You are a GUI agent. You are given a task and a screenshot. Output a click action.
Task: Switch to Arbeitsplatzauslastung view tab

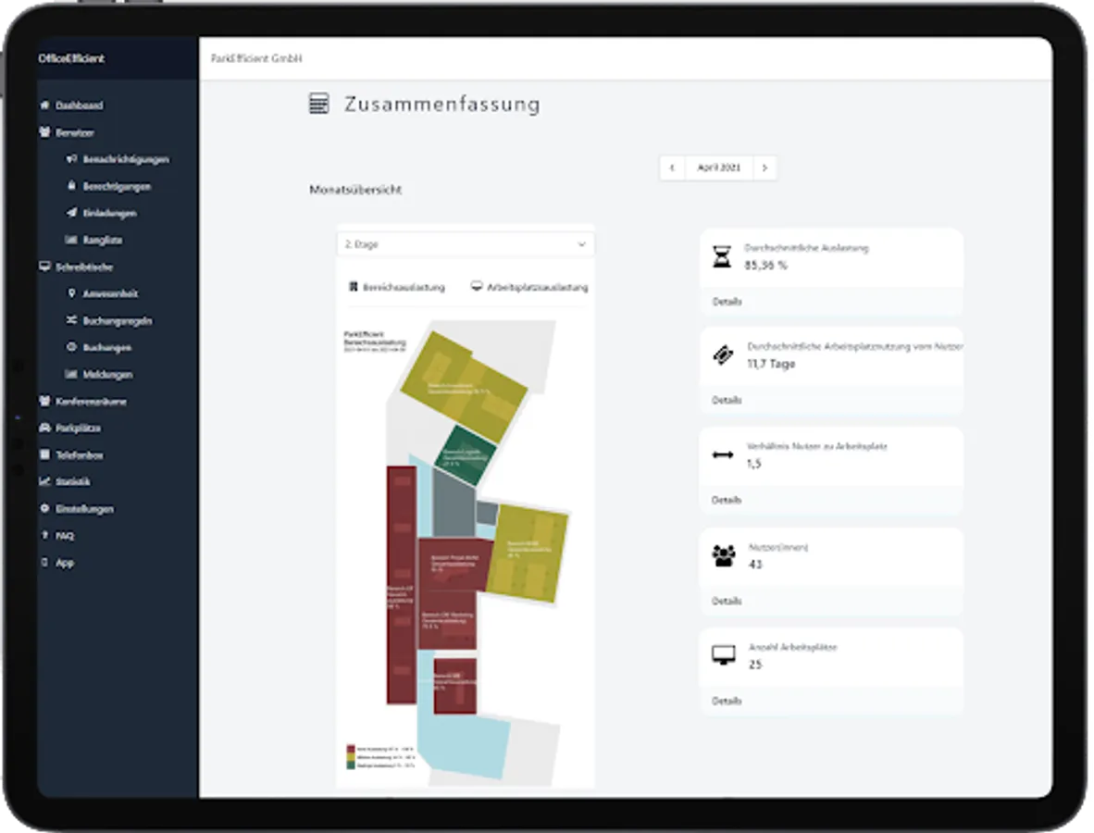tap(529, 287)
